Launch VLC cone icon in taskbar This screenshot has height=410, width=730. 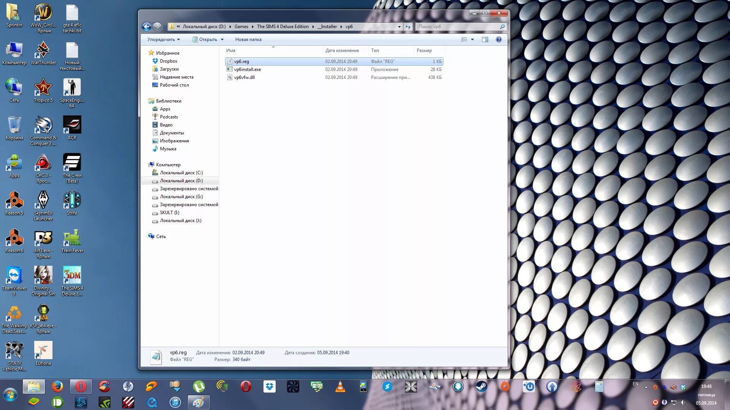[340, 387]
